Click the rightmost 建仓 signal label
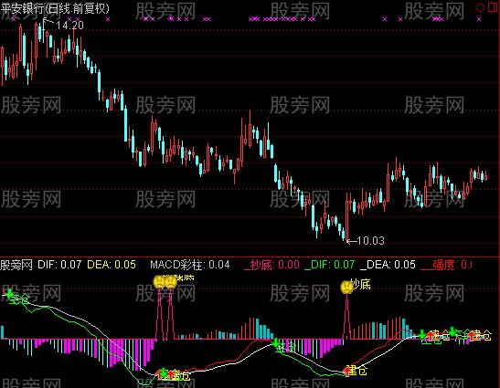The height and width of the screenshot is (388, 500). tap(482, 335)
